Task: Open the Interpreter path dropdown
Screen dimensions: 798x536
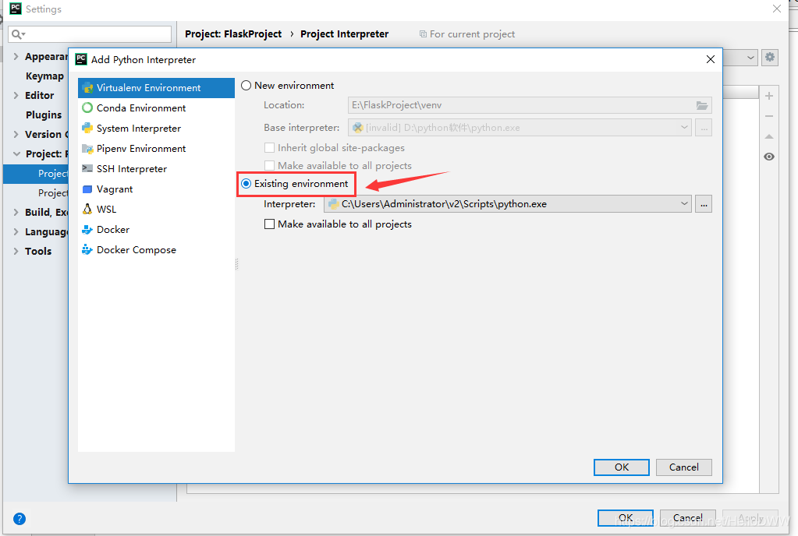Action: pos(685,204)
